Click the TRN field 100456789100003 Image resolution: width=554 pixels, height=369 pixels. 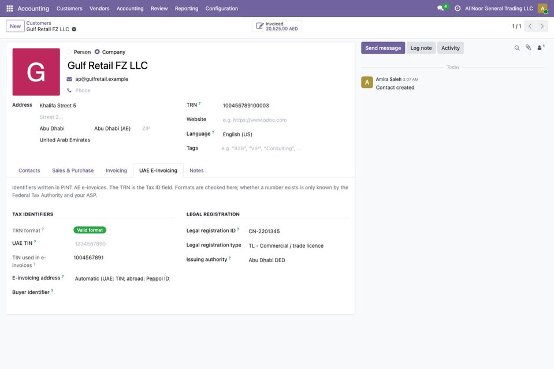(x=285, y=106)
